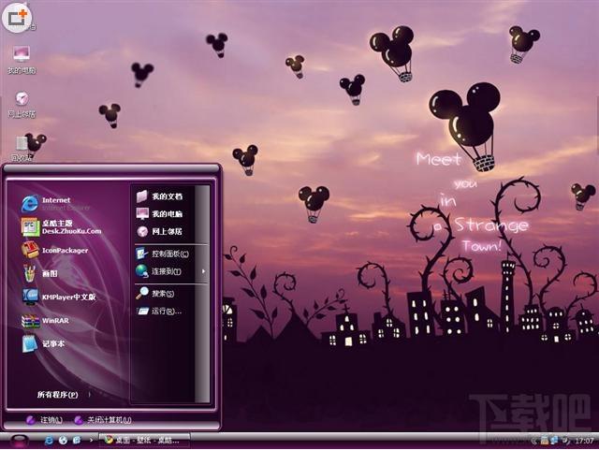Click the second quick launch globe icon
599x450 pixels.
click(63, 441)
